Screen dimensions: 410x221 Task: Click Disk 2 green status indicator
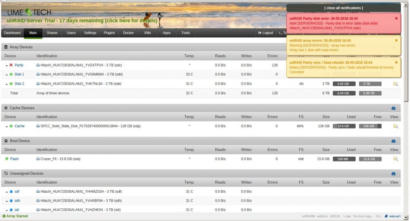coord(11,84)
